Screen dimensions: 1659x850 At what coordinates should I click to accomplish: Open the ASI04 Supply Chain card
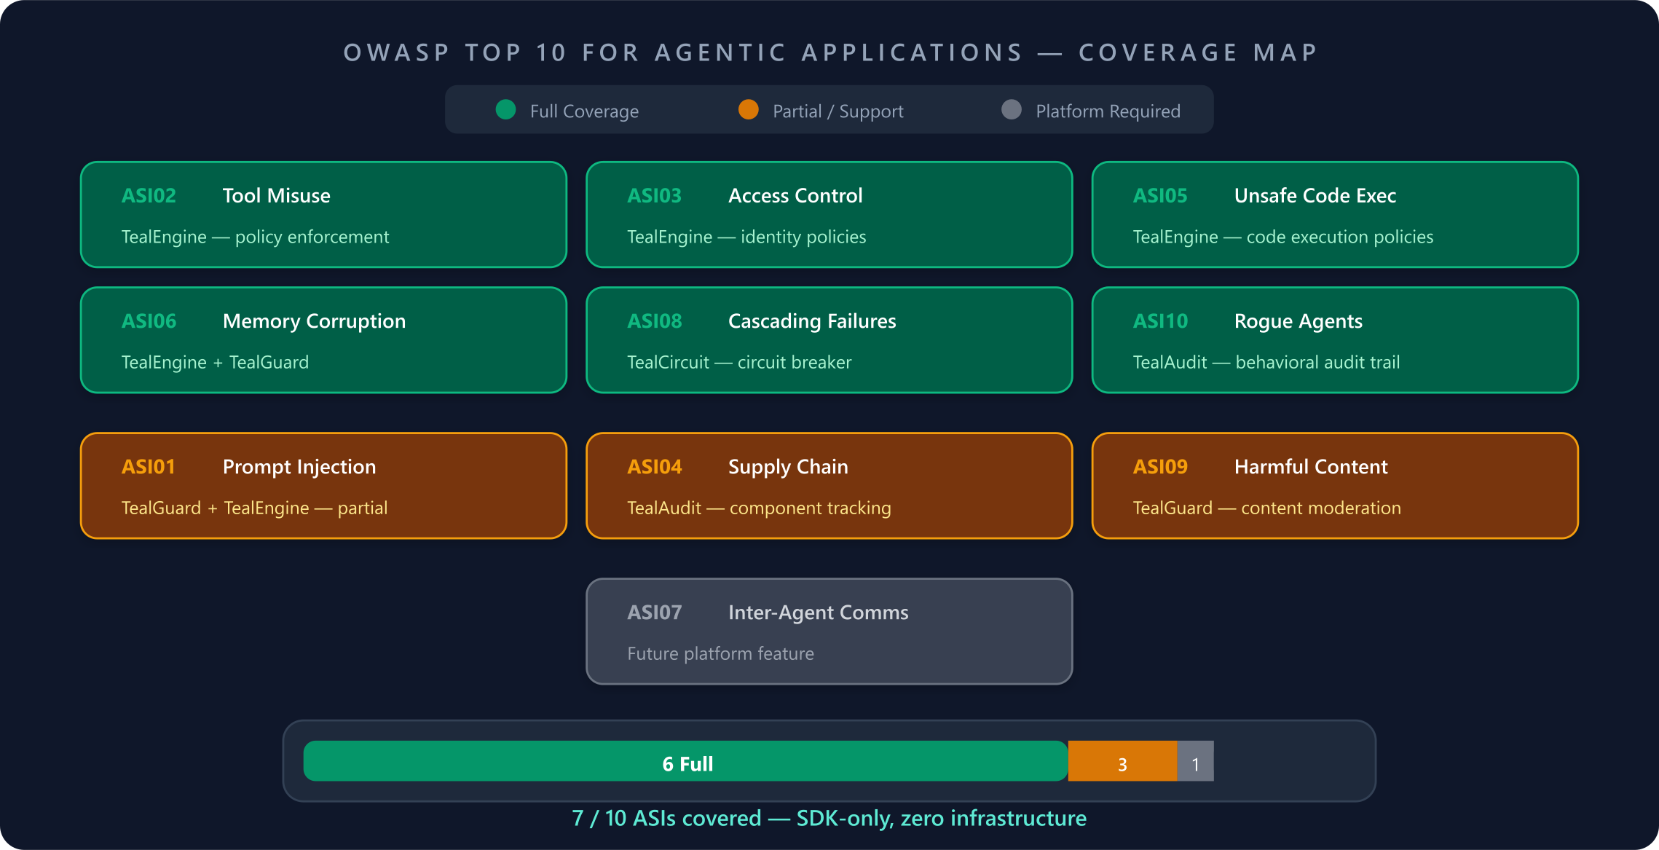coord(829,486)
